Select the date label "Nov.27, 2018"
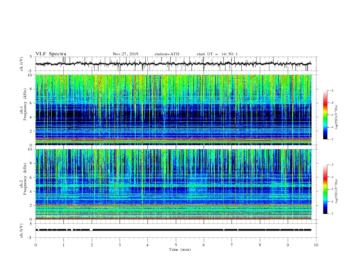The width and height of the screenshot is (356, 275). 125,54
